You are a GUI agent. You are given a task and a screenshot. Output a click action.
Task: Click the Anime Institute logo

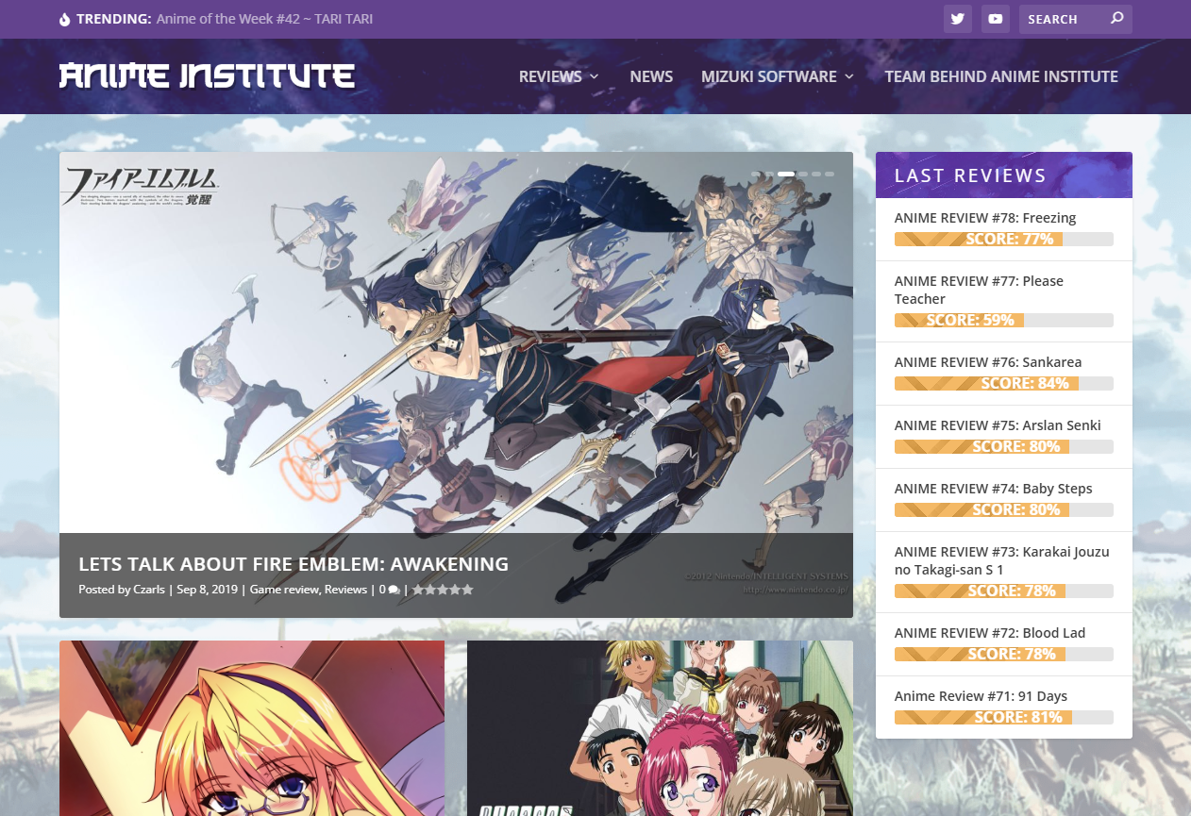point(207,75)
